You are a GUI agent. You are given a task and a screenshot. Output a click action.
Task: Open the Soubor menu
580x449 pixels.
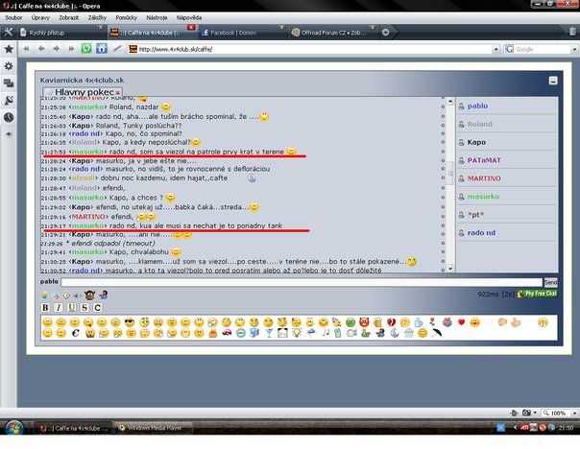click(13, 17)
